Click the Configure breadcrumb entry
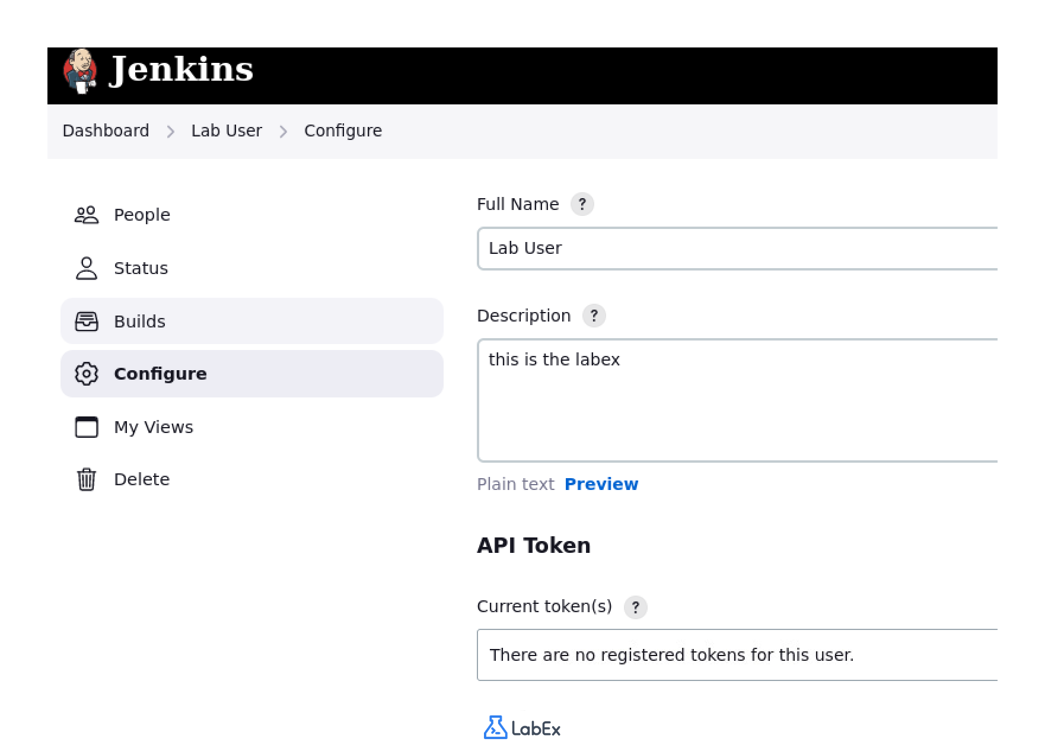 click(343, 131)
